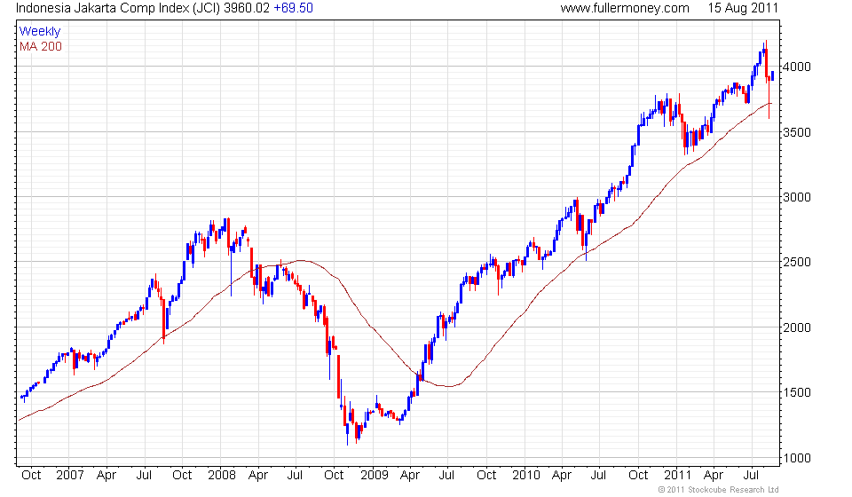Click the 3000 price axis label
The image size is (852, 497).
pos(797,197)
